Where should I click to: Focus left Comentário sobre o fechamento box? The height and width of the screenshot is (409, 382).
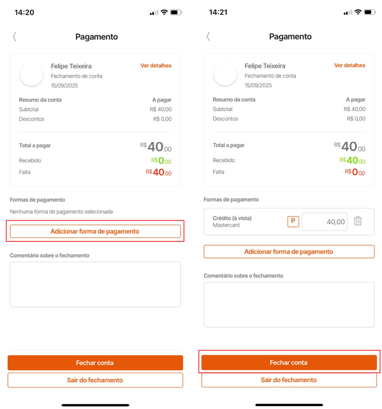(95, 285)
